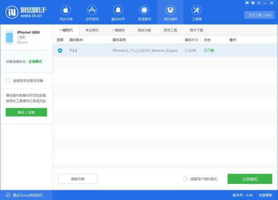278x200 pixels.
Task: Select firmware 7.1.2 radio checkmark
Action: click(x=60, y=50)
